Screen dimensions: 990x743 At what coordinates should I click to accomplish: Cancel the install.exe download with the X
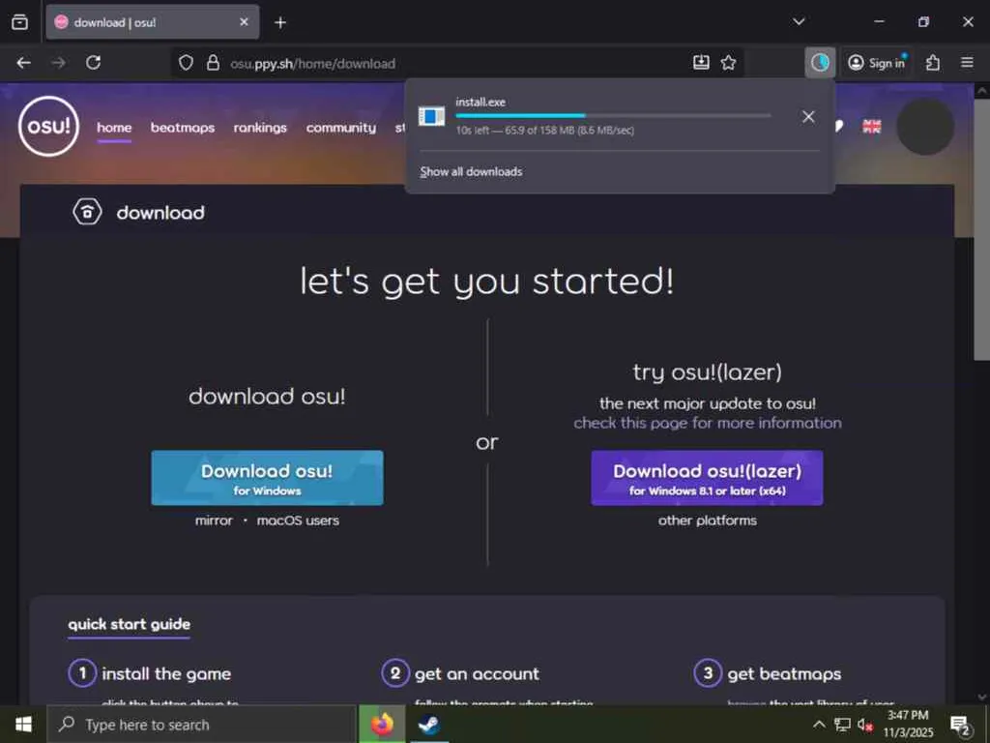[808, 117]
